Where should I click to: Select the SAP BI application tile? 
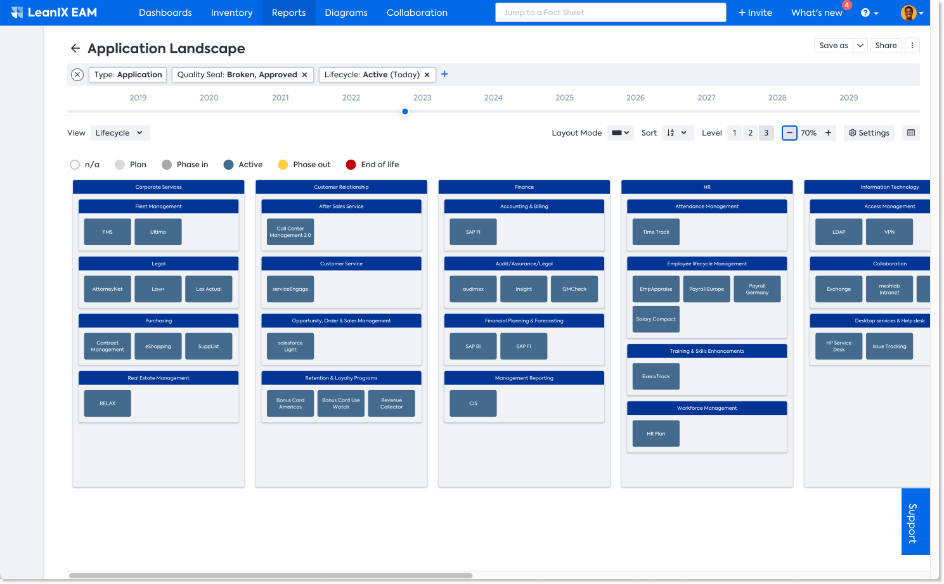pos(473,346)
